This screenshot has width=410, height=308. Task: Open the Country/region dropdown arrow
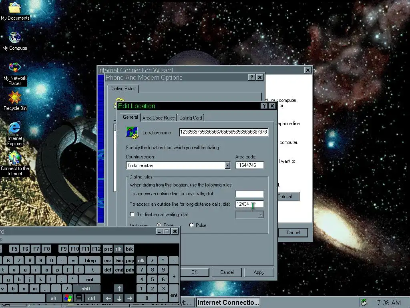(227, 165)
